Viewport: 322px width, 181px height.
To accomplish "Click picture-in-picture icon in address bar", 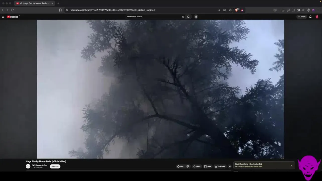I will 225,10.
